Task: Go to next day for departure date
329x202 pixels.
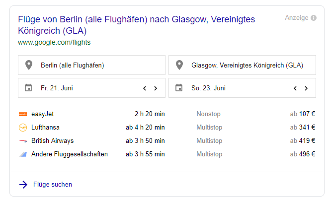Action: click(156, 88)
